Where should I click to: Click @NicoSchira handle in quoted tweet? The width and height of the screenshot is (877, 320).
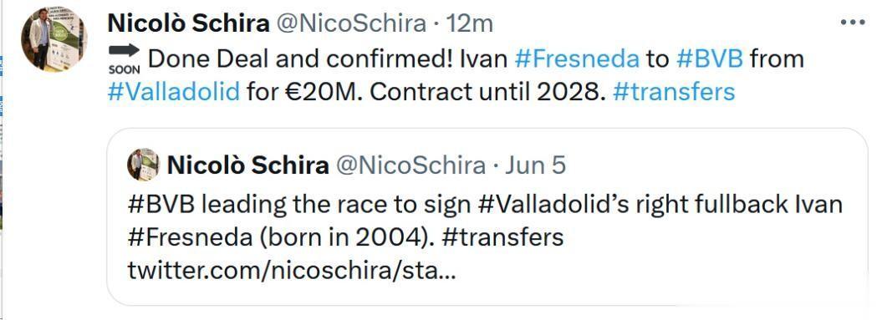click(410, 165)
